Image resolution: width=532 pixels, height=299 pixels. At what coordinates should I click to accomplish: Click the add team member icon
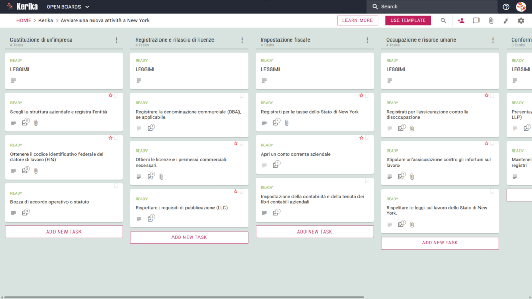pos(461,21)
